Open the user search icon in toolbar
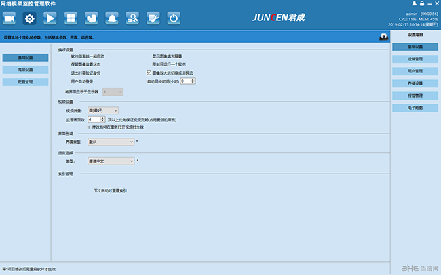The width and height of the screenshot is (441, 275). (133, 18)
